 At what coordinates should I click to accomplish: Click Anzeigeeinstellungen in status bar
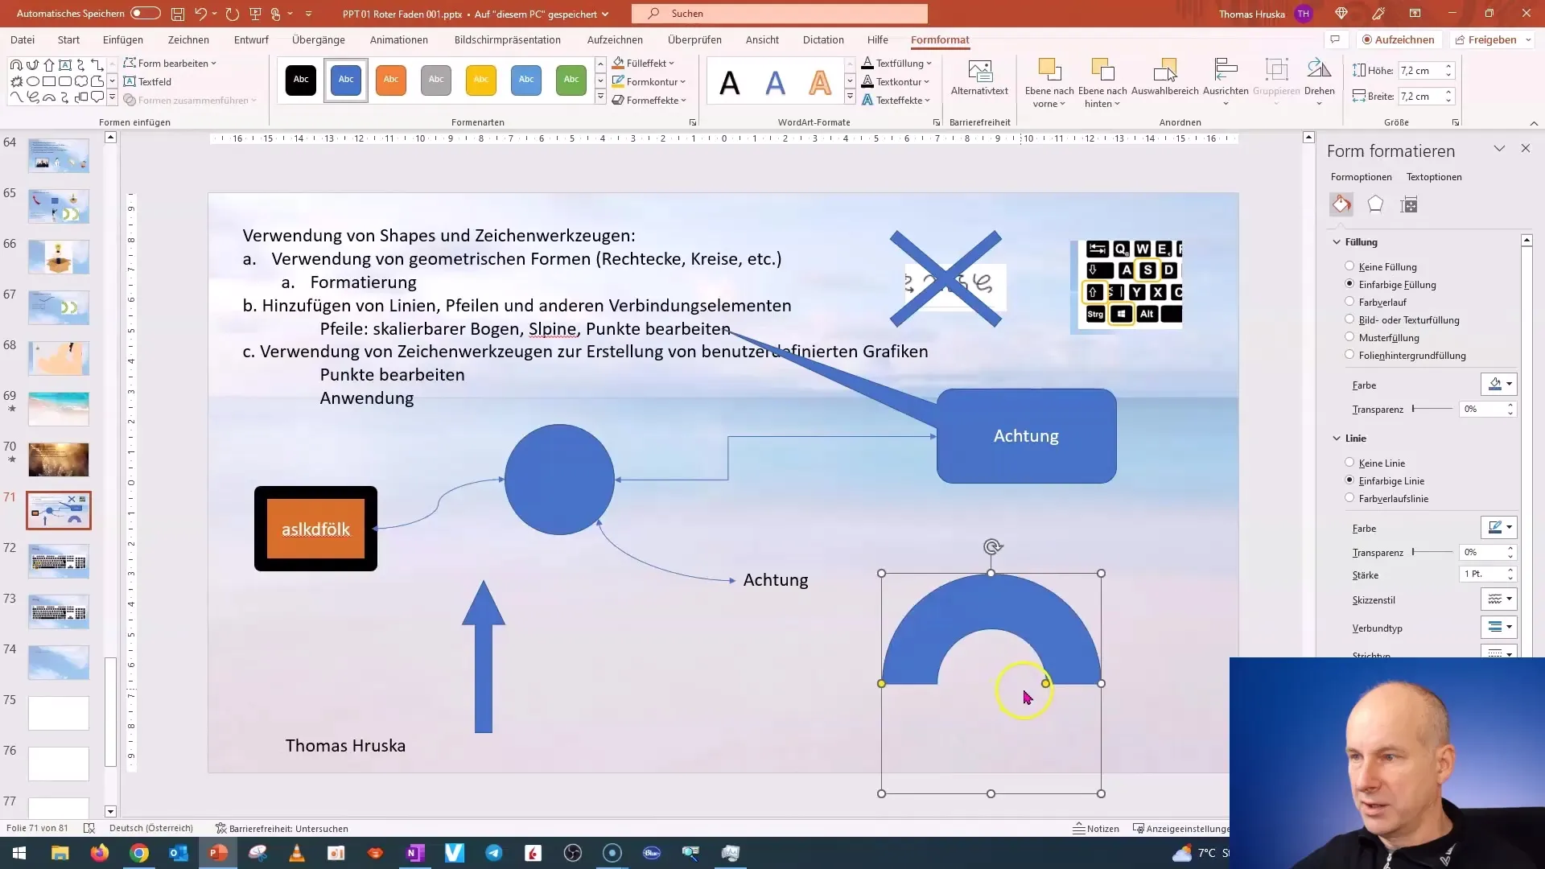point(1181,828)
